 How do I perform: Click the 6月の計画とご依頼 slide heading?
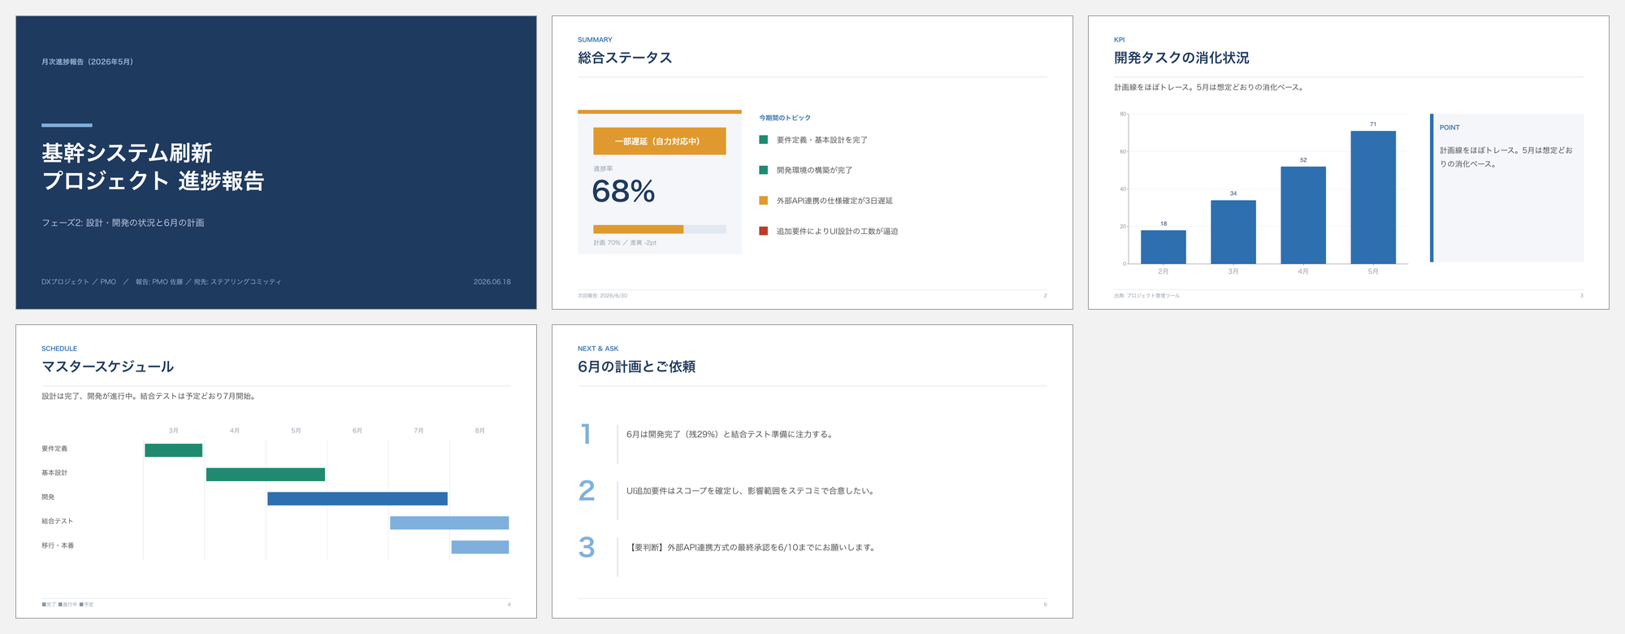[x=636, y=367]
